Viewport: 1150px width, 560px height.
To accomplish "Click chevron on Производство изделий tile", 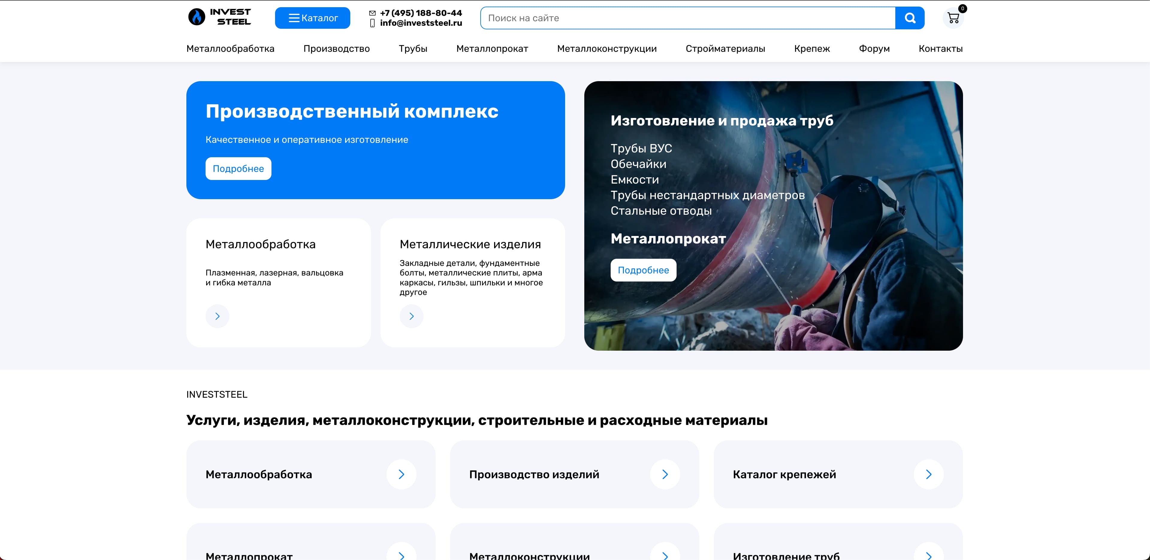I will coord(665,474).
